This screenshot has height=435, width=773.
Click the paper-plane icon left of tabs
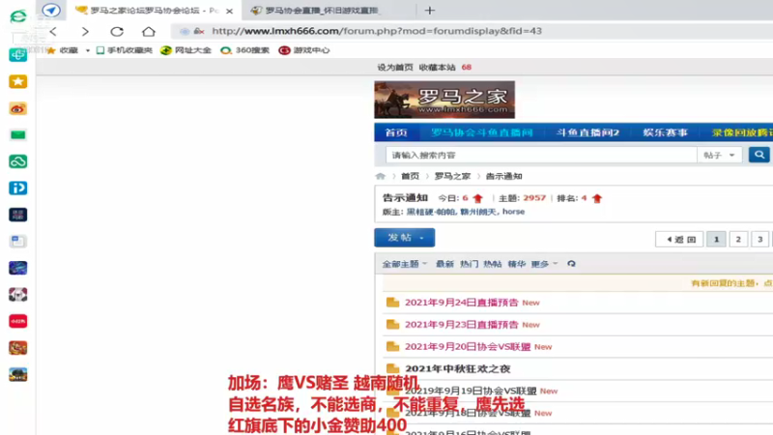(51, 11)
